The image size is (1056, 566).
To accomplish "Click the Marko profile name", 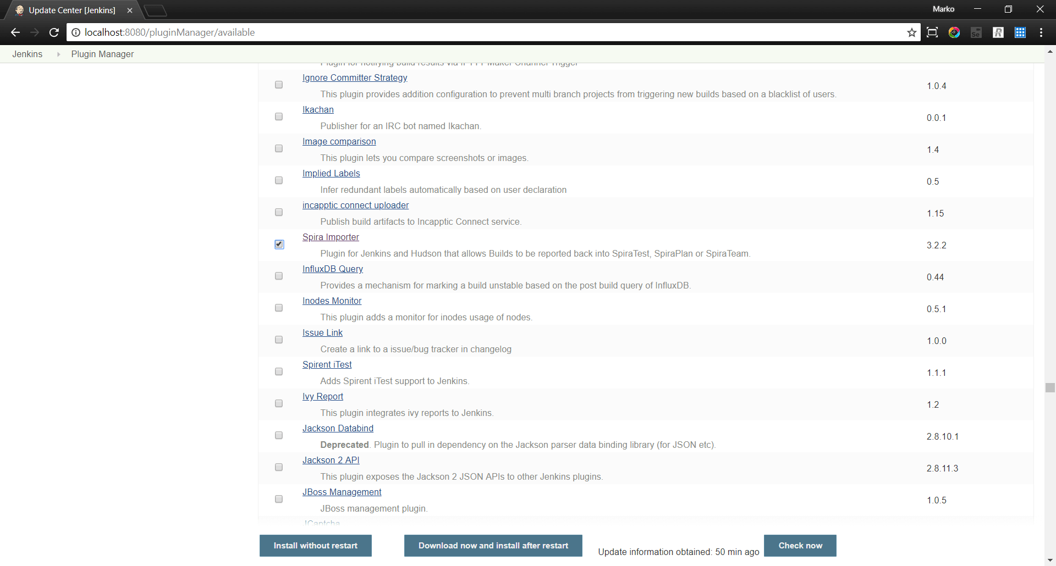I will [943, 9].
